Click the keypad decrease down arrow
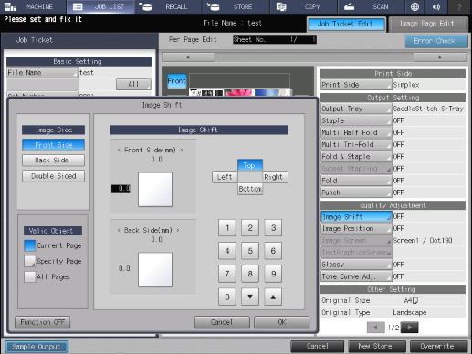472x354 pixels. click(x=250, y=297)
